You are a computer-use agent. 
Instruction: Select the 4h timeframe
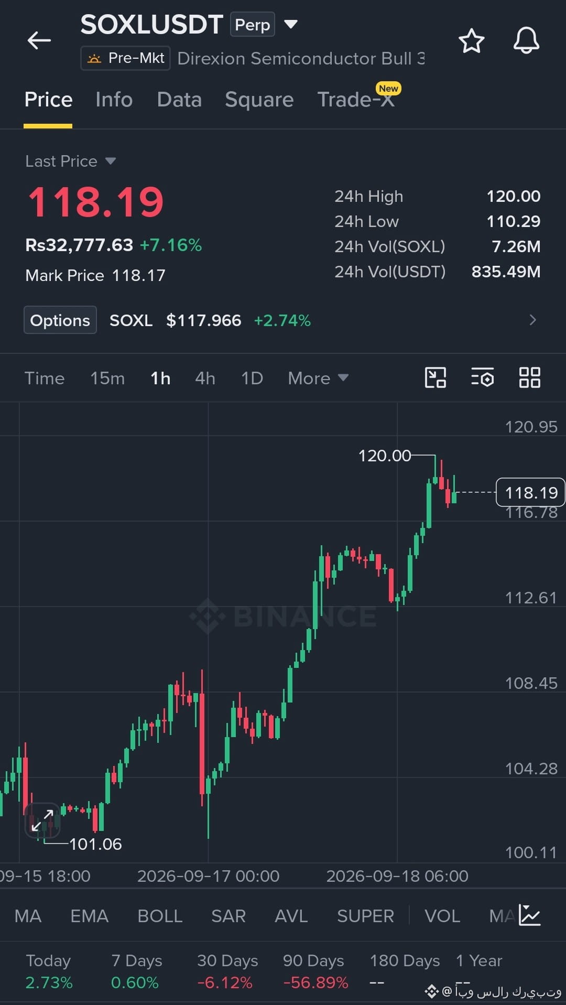205,378
